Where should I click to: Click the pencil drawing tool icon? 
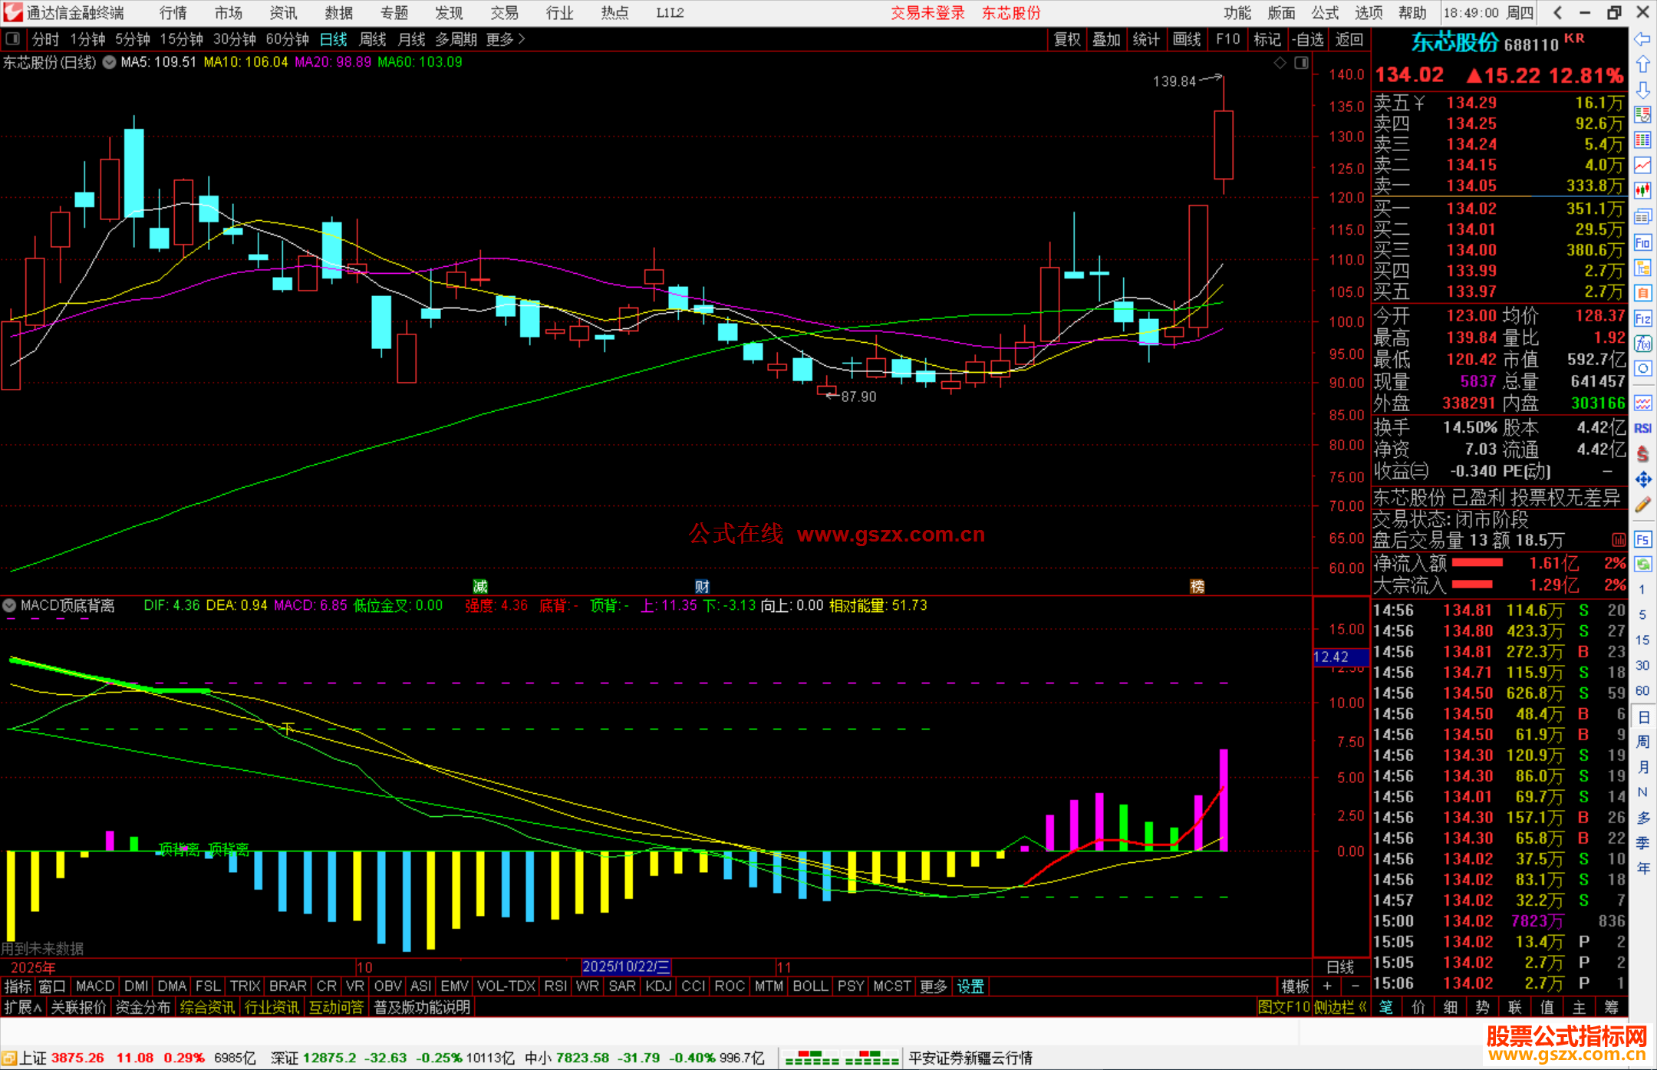pos(1642,505)
